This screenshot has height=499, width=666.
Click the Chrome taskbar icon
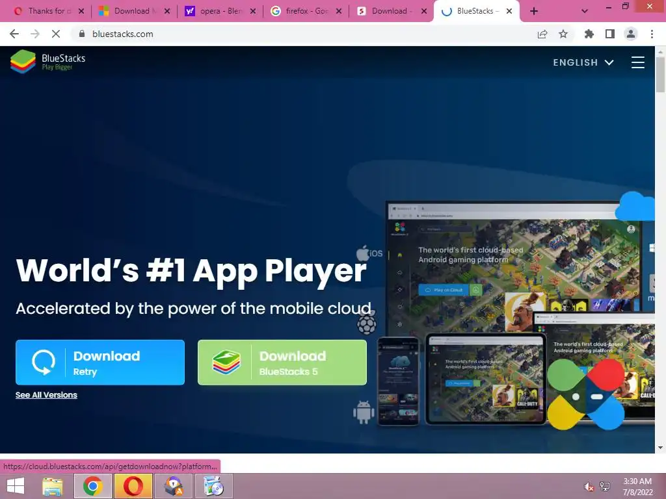point(93,486)
